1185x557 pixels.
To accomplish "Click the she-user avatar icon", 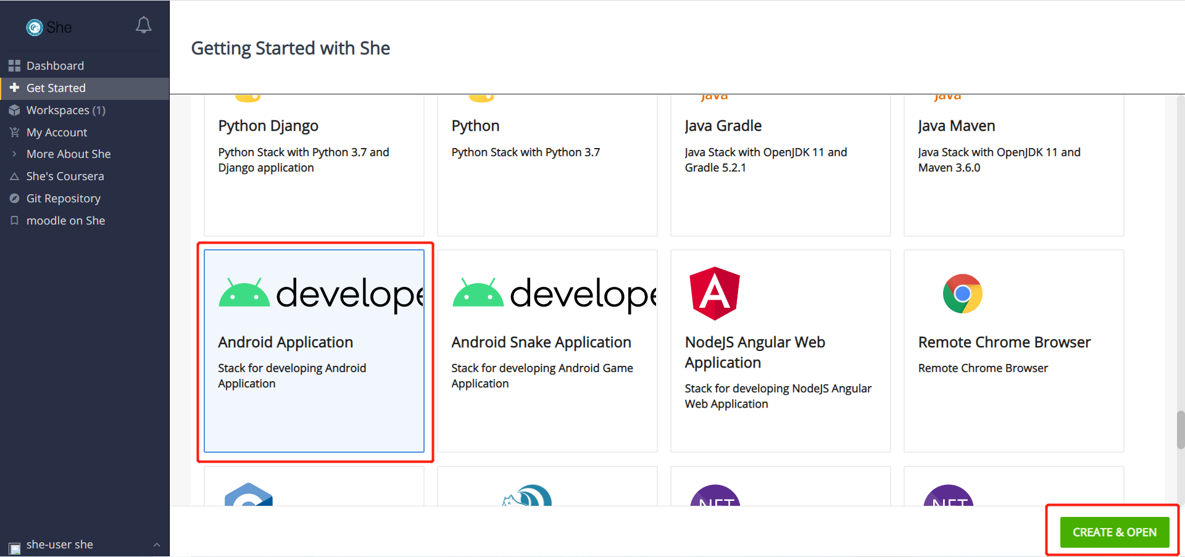I will [x=14, y=548].
